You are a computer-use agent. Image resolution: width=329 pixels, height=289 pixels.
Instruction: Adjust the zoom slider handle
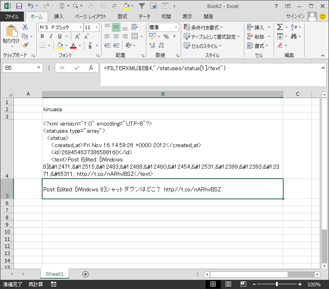click(277, 284)
